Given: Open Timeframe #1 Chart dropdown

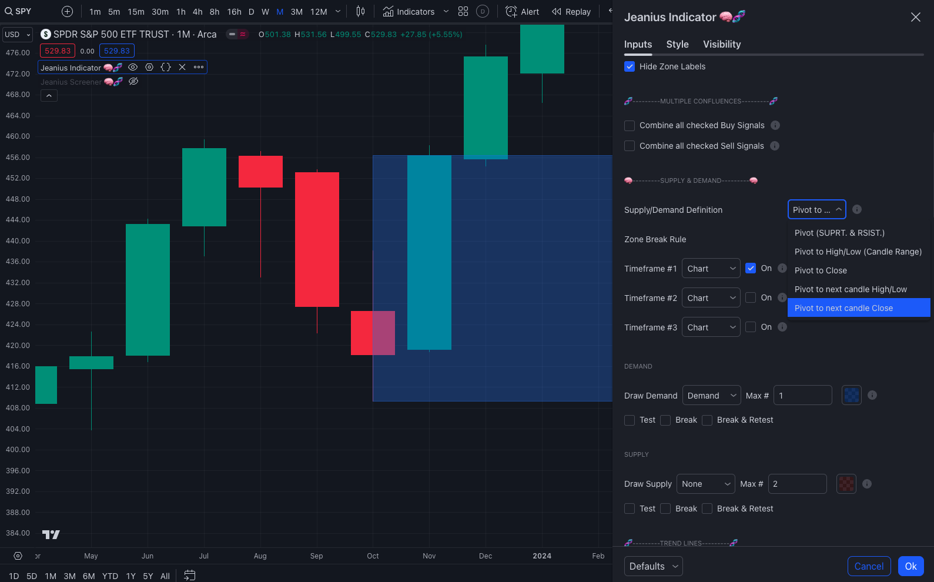Looking at the screenshot, I should point(711,268).
